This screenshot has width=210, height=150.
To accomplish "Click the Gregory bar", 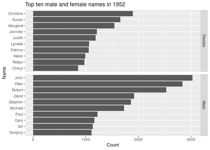I will (62, 132).
